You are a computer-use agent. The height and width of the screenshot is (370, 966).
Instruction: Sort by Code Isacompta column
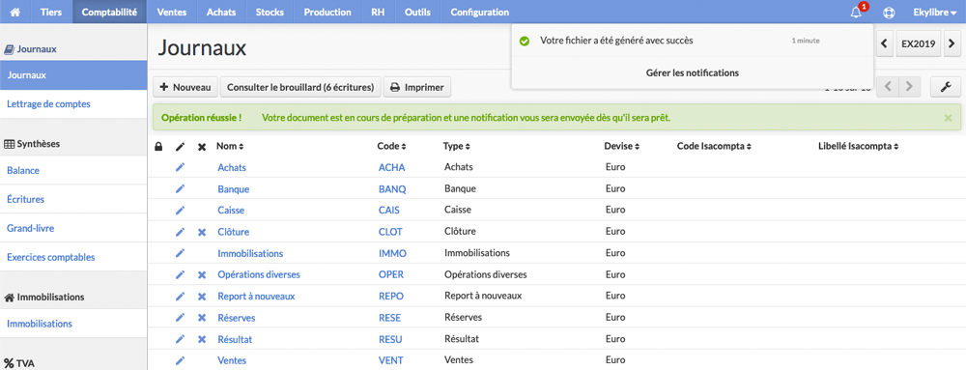click(714, 147)
